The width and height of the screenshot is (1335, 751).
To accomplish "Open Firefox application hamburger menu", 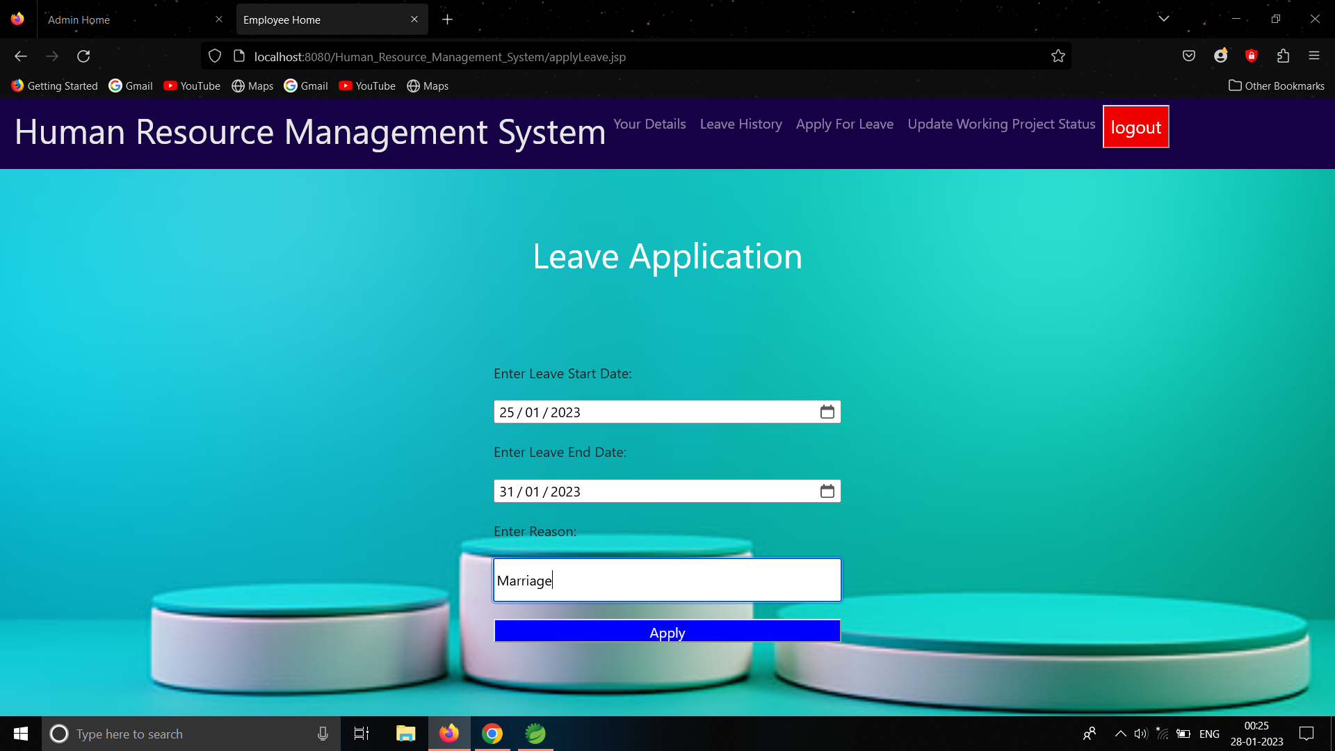I will pos(1313,56).
